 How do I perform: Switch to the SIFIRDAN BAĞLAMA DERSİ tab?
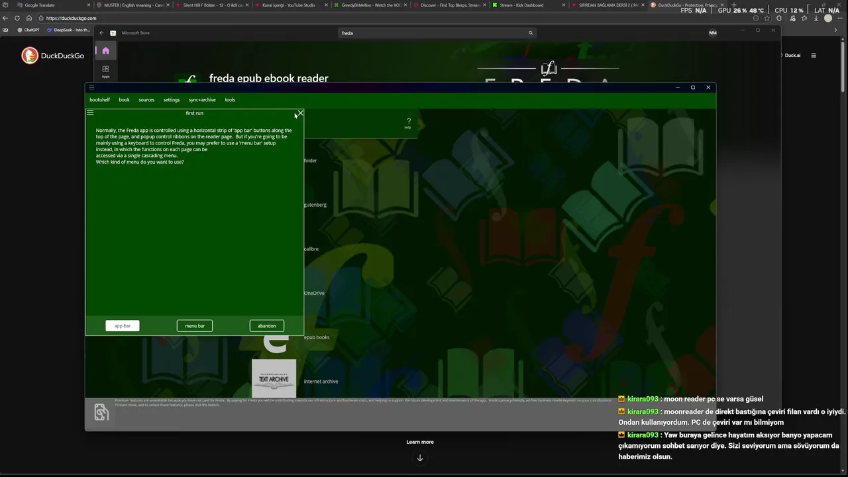(606, 5)
